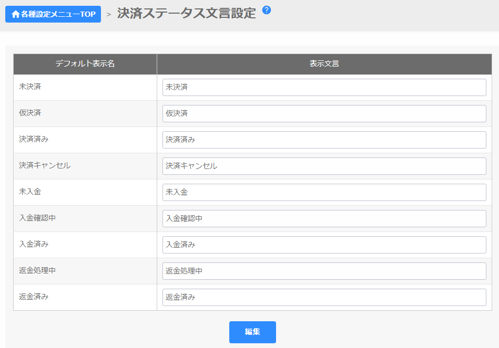Focus the 入金確認中 input field

(x=324, y=218)
